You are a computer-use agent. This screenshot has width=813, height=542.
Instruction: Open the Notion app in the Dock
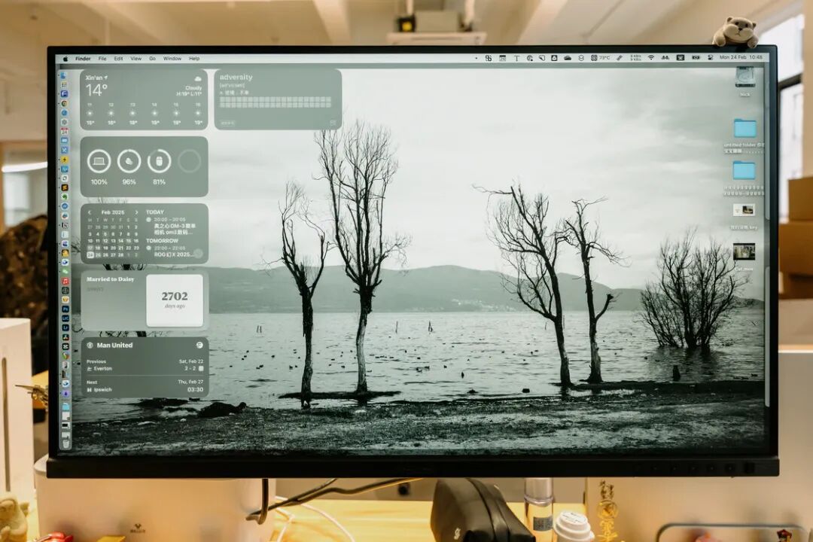tap(64, 225)
